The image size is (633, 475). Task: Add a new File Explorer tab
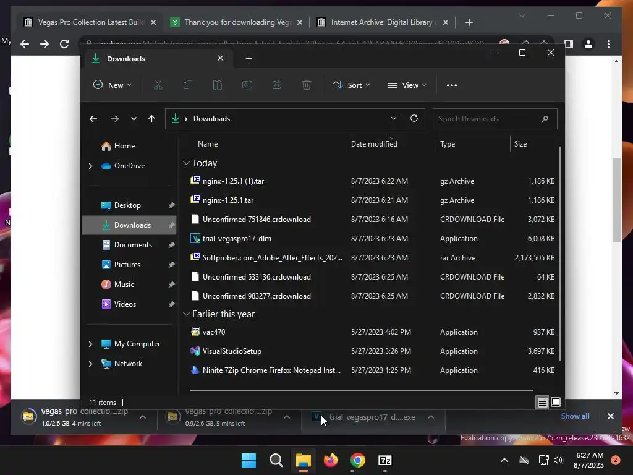point(249,59)
